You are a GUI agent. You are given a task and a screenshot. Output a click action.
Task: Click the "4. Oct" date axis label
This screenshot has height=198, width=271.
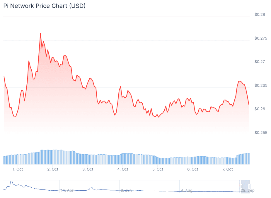tap(123, 169)
